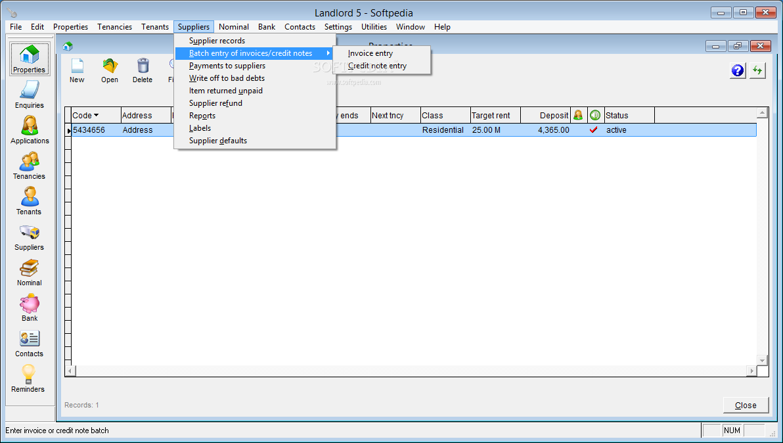Open the Tenants sidebar icon

[x=30, y=200]
